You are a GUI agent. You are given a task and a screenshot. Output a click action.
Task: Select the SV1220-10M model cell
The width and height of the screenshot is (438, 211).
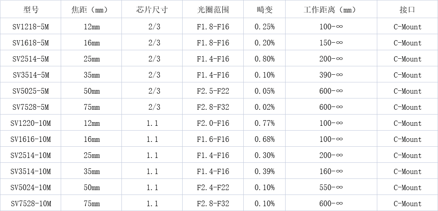point(31,123)
